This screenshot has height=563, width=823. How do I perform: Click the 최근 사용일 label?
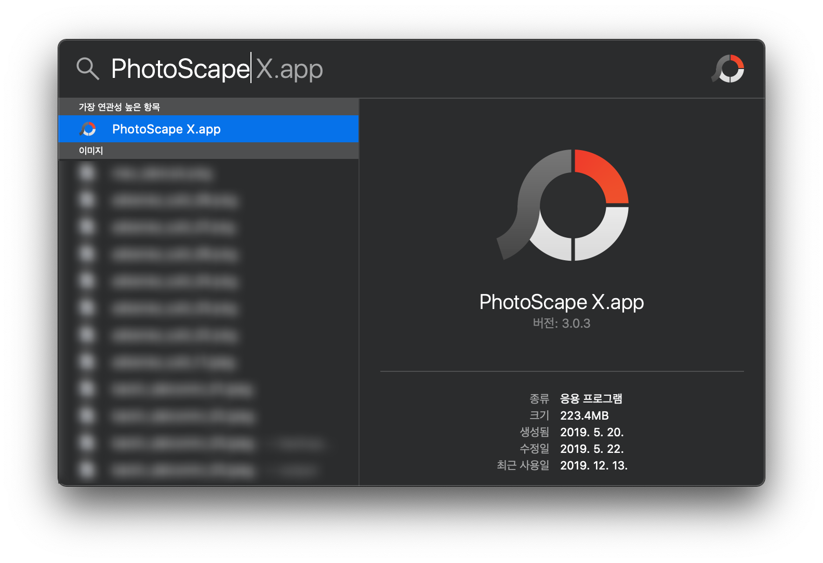coord(523,465)
